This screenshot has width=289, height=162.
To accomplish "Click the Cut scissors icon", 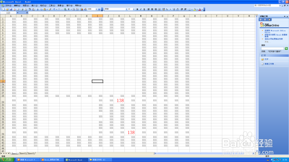I will pyautogui.click(x=38, y=9).
